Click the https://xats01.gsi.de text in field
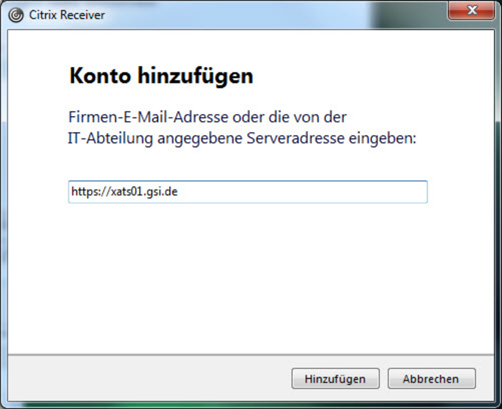The image size is (502, 409). (x=124, y=192)
